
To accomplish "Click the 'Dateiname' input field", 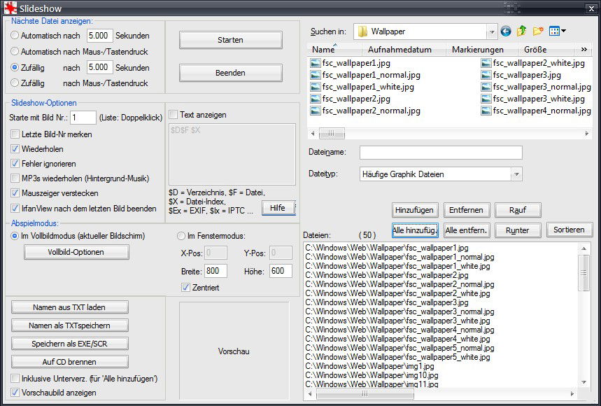I will 441,152.
